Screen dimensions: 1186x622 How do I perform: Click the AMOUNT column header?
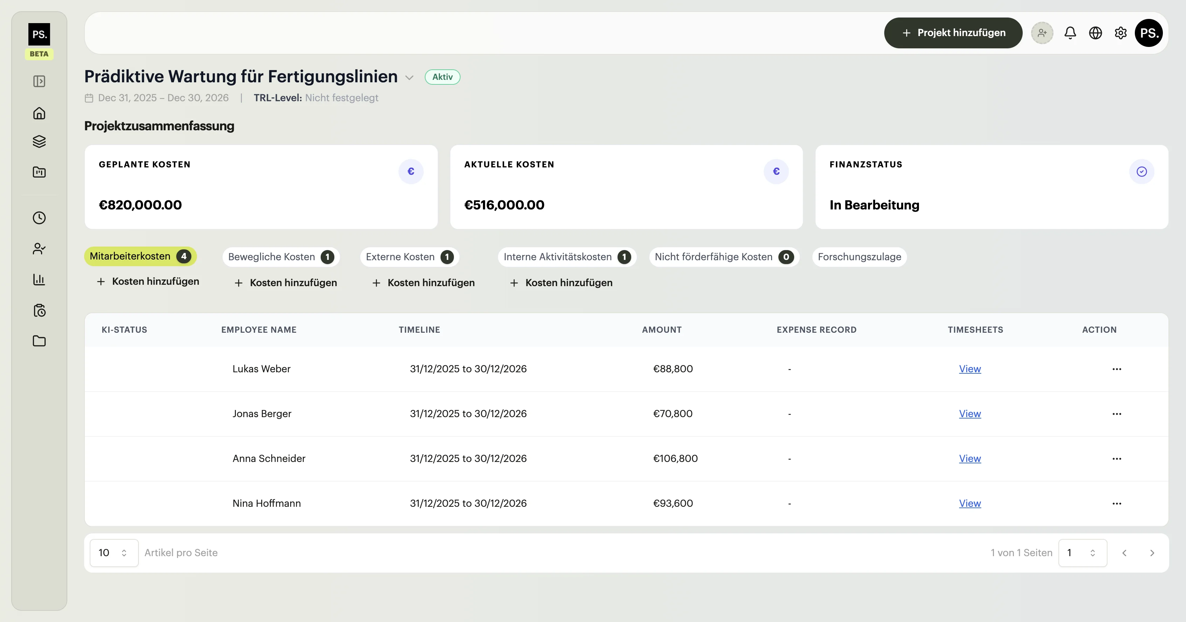coord(662,330)
